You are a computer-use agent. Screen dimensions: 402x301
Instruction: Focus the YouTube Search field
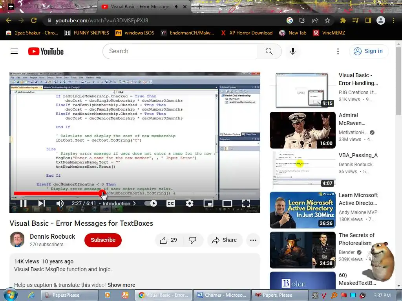point(180,51)
